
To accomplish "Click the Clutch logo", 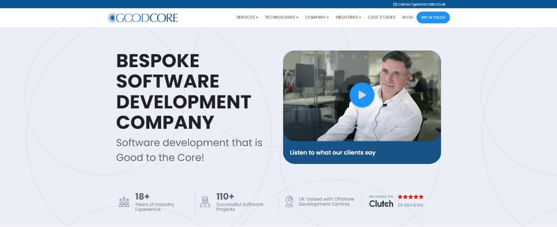I will 381,203.
